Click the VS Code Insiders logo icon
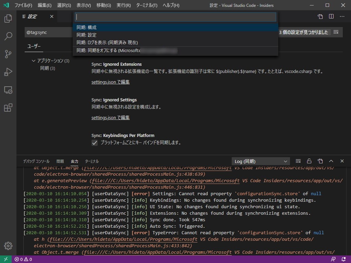 pyautogui.click(x=6, y=5)
